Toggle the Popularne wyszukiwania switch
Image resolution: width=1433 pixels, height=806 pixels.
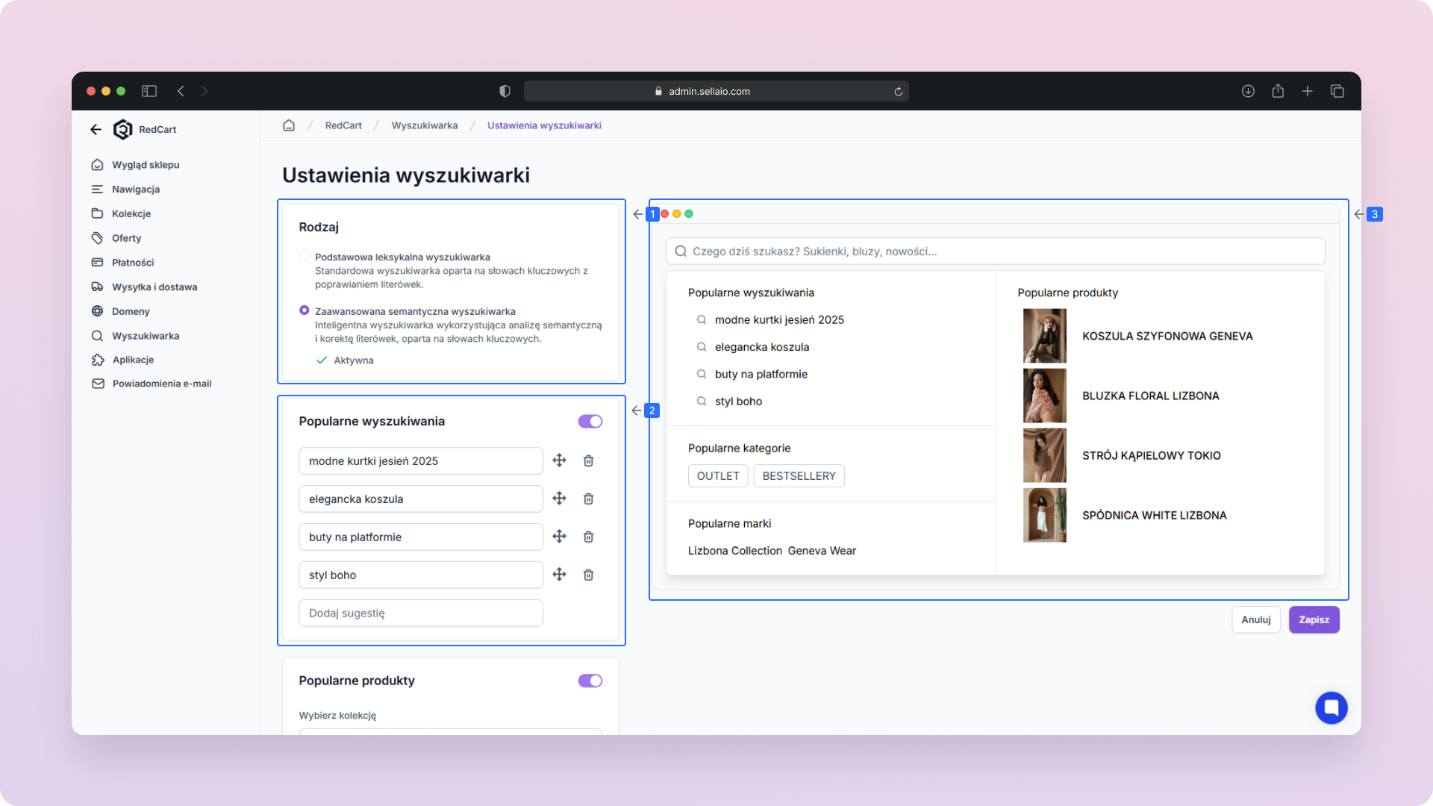click(x=590, y=422)
